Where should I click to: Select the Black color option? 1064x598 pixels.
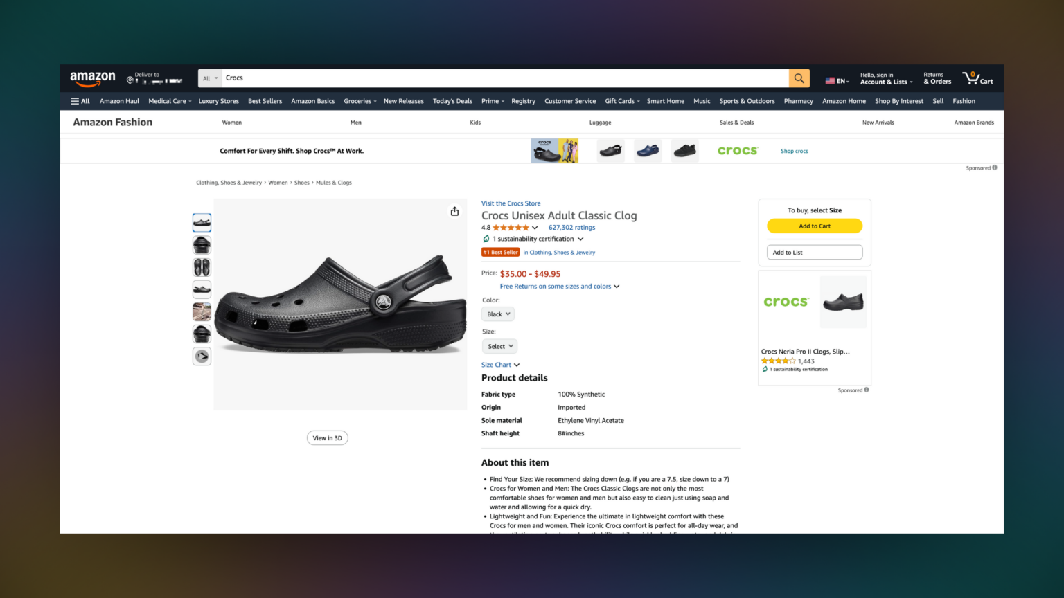click(x=497, y=314)
